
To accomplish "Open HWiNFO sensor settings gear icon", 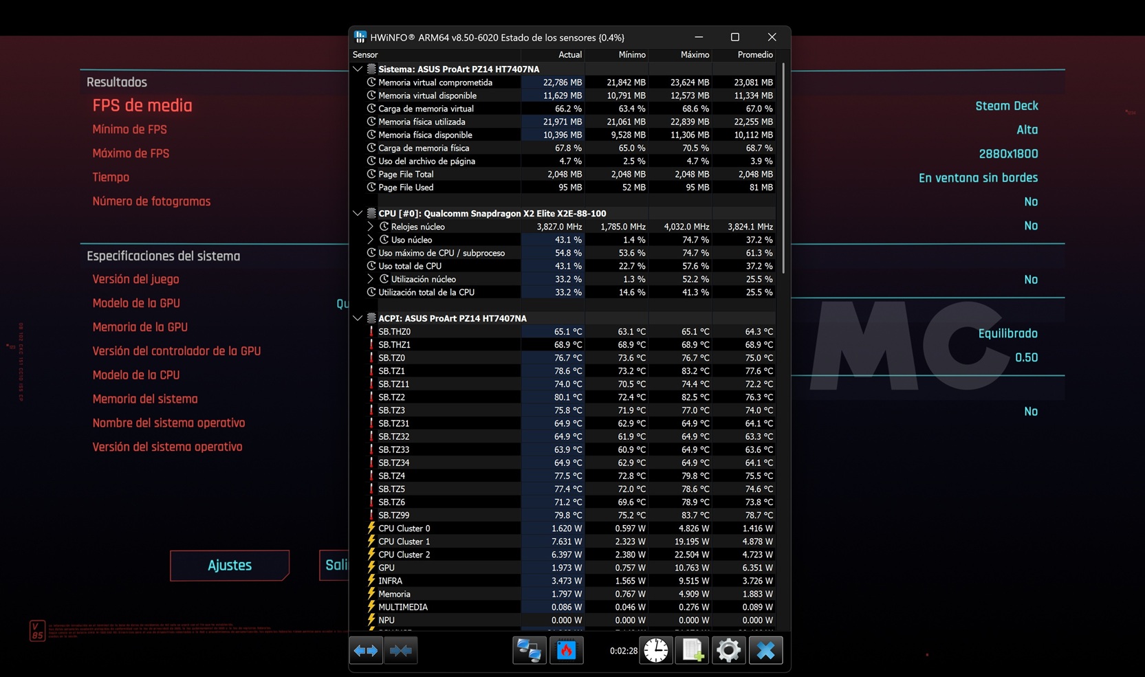I will (x=729, y=650).
